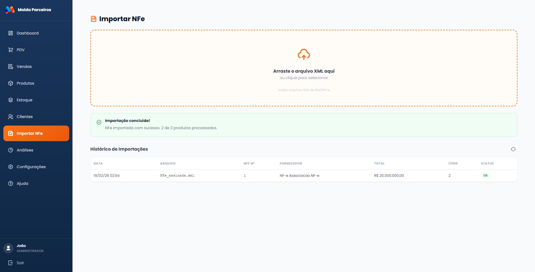Image resolution: width=535 pixels, height=272 pixels.
Task: Click the PDV shopping cart icon
Action: point(11,50)
